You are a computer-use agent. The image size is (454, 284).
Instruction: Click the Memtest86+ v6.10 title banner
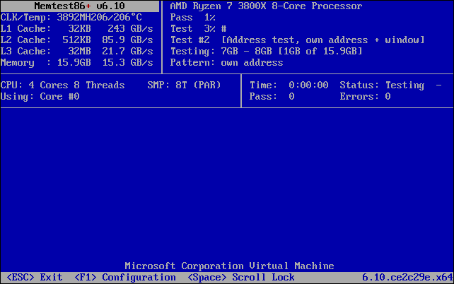pos(79,6)
